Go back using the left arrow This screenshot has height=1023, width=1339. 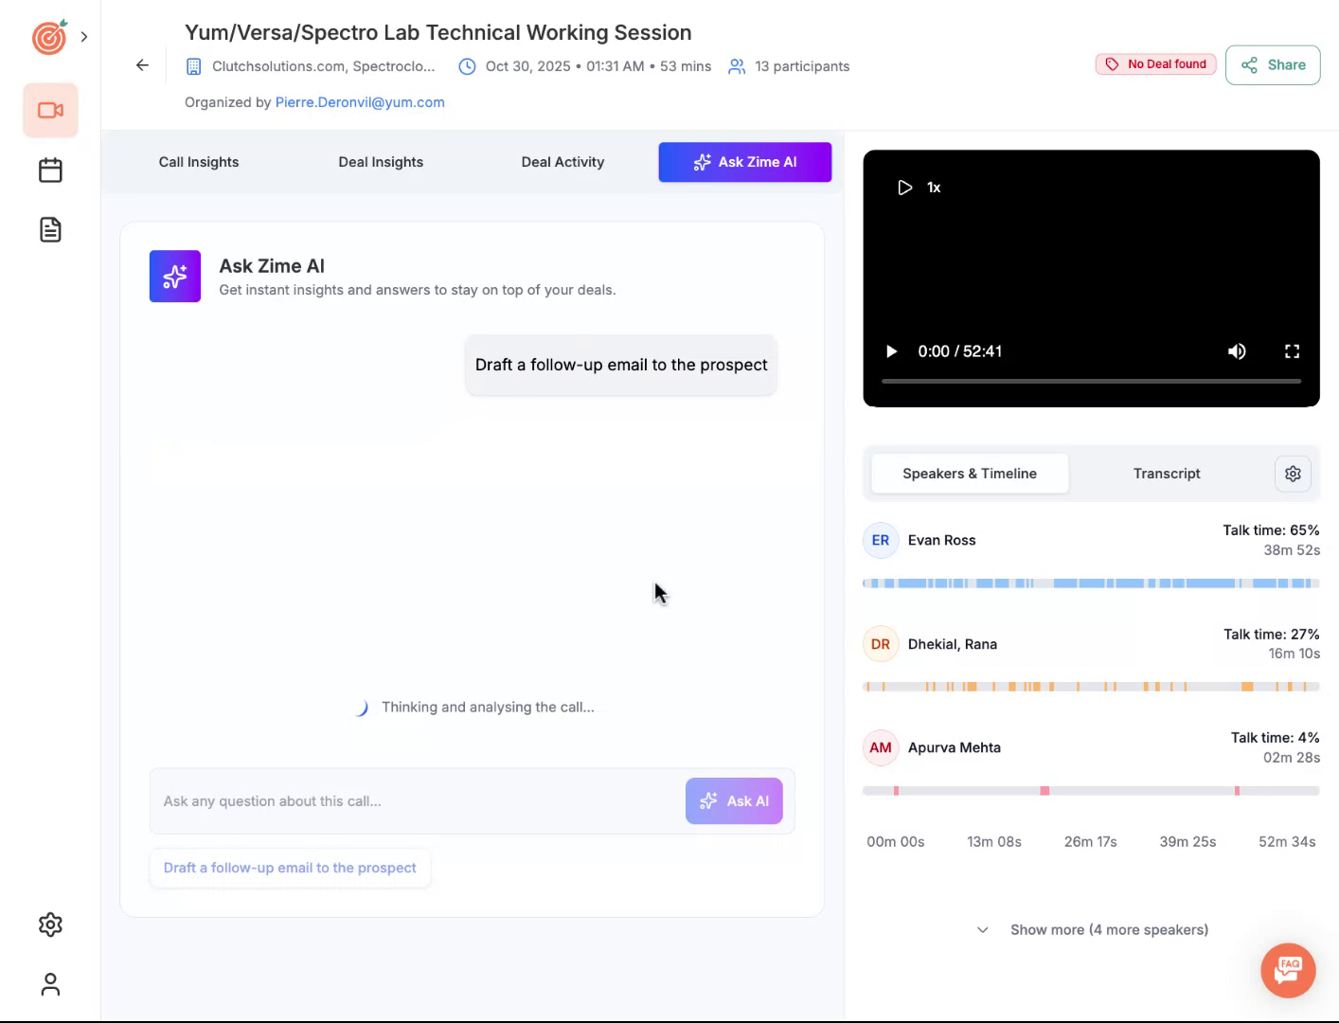(x=142, y=65)
